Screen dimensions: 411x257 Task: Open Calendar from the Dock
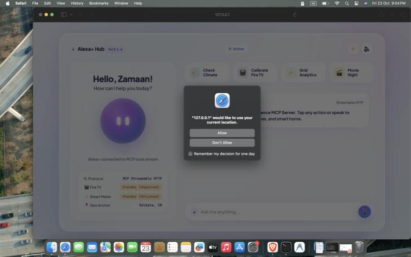[x=146, y=247]
